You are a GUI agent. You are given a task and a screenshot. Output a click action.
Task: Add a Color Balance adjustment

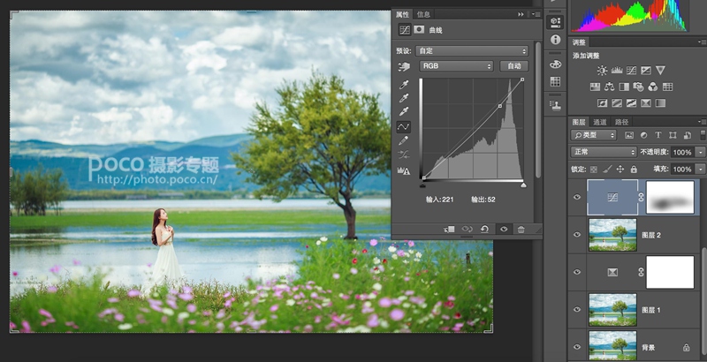point(609,87)
